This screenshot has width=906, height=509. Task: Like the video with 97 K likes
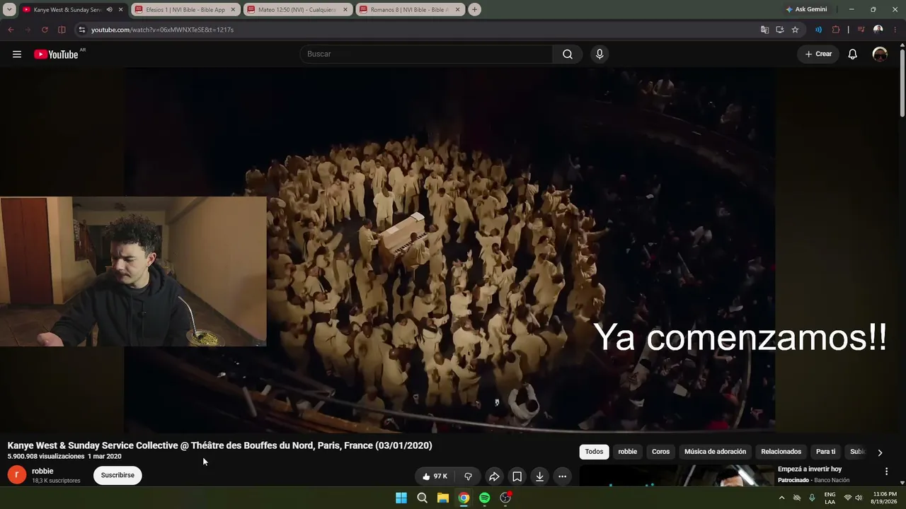tap(435, 476)
